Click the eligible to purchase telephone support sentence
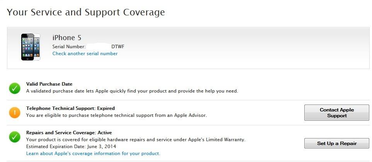 click(x=116, y=115)
